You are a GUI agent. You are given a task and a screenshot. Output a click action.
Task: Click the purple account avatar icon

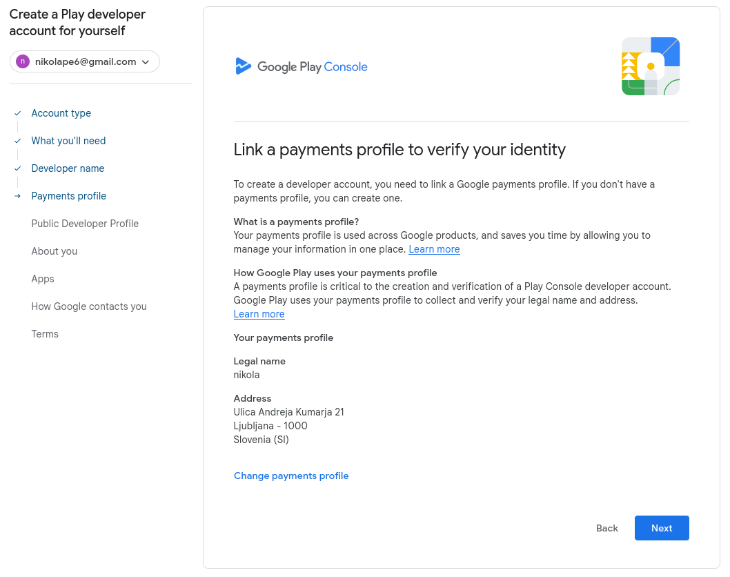pyautogui.click(x=22, y=61)
